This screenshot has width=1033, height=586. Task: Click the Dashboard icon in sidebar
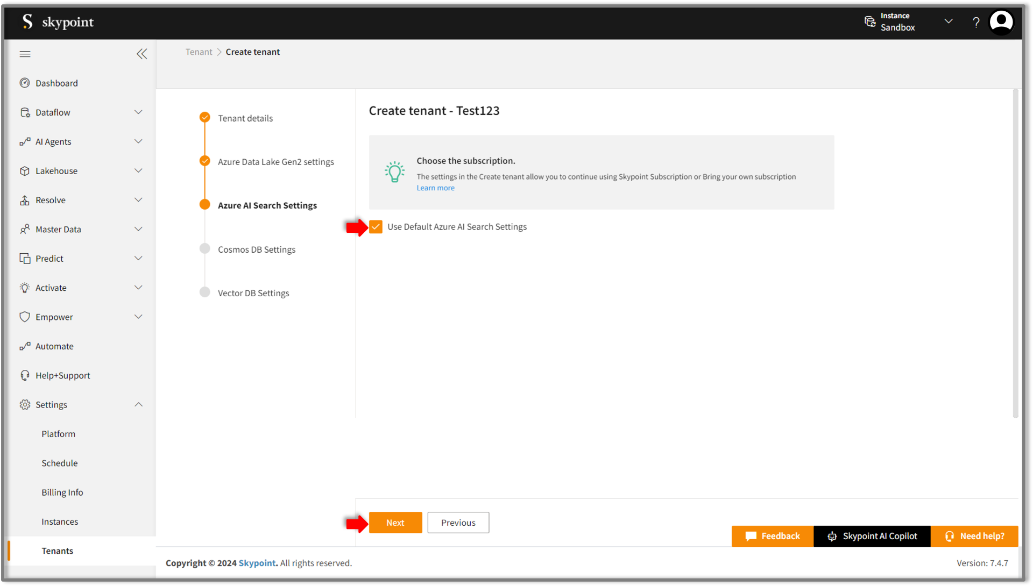click(x=24, y=83)
